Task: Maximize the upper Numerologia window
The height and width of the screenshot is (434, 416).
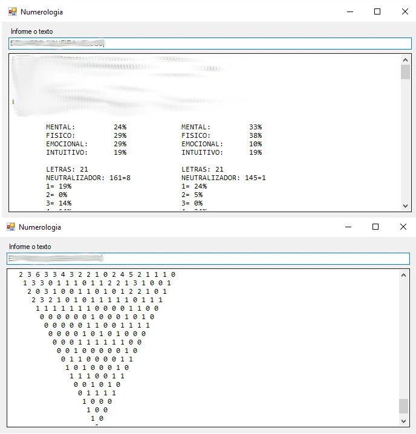Action: (377, 11)
